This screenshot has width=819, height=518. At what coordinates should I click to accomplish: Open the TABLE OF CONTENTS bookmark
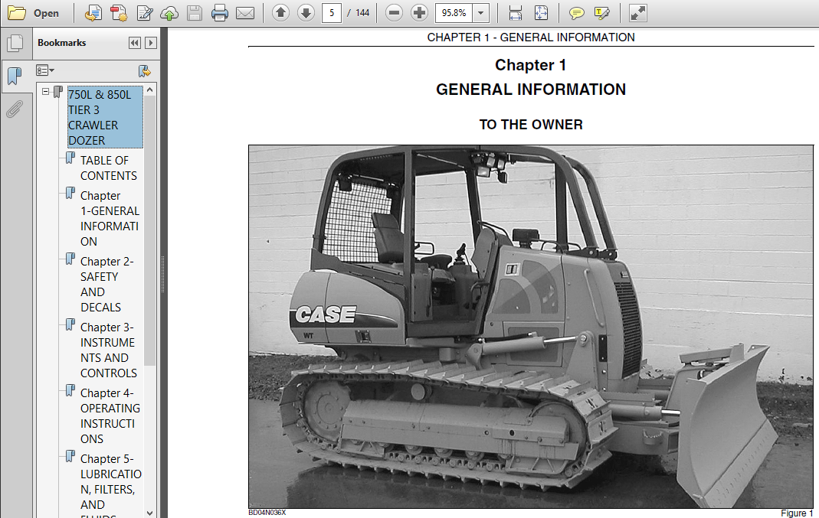click(109, 168)
